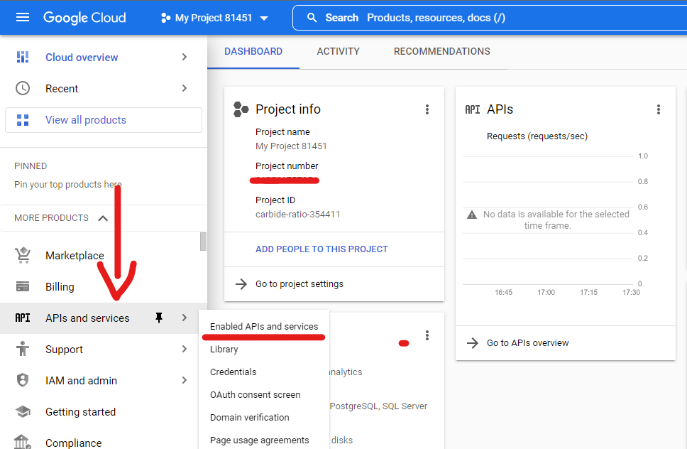Viewport: 687px width, 449px height.
Task: Click the IAM and admin shield icon
Action: pos(23,380)
